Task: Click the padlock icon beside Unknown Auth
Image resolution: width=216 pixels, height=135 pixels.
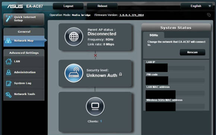Action: (121, 75)
